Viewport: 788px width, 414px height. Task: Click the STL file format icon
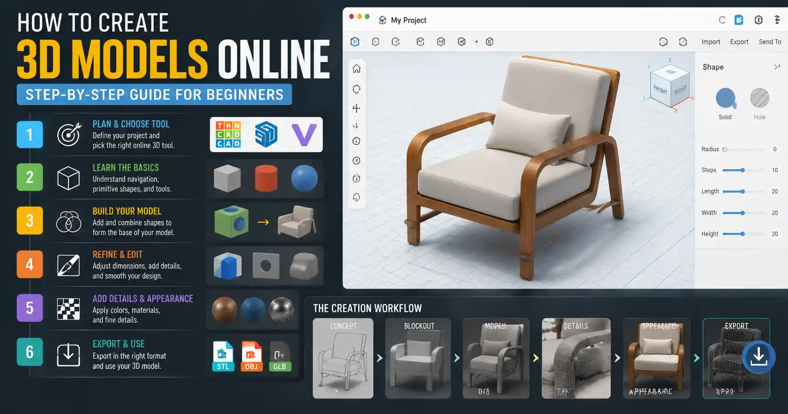(x=223, y=356)
